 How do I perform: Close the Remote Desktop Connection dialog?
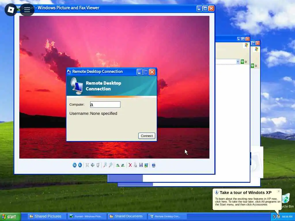[152, 72]
